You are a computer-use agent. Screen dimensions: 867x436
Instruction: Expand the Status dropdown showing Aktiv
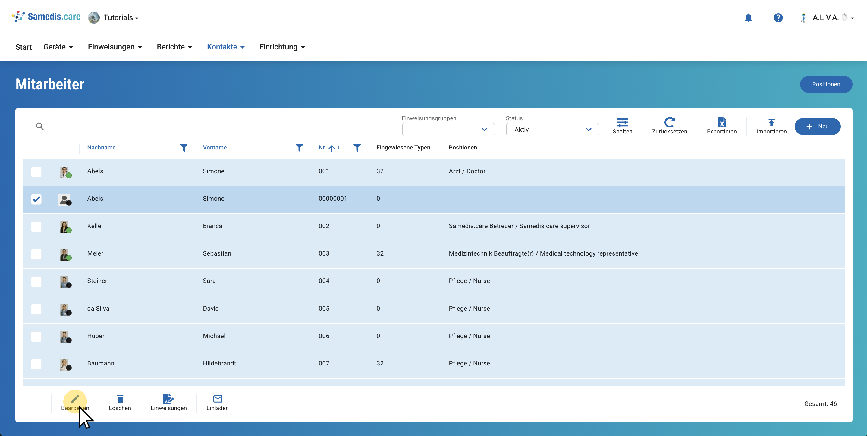(552, 130)
